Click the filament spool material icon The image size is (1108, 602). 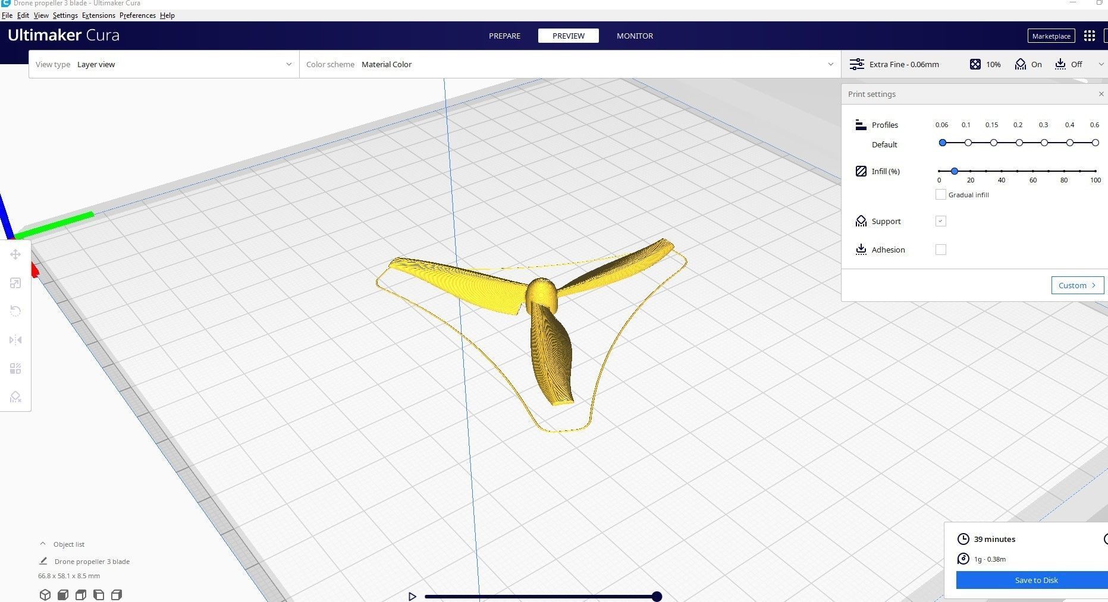(x=963, y=559)
